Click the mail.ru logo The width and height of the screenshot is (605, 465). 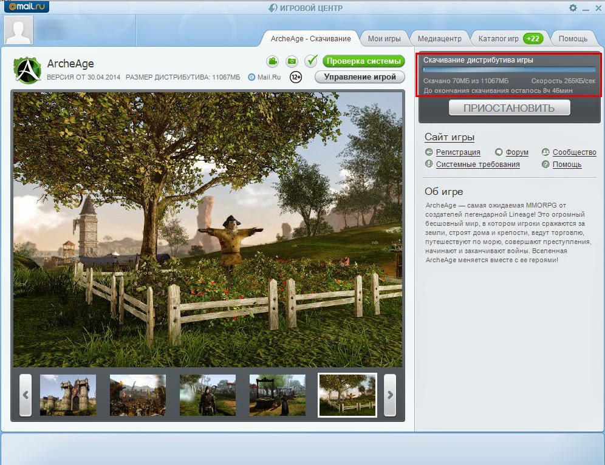coord(27,7)
